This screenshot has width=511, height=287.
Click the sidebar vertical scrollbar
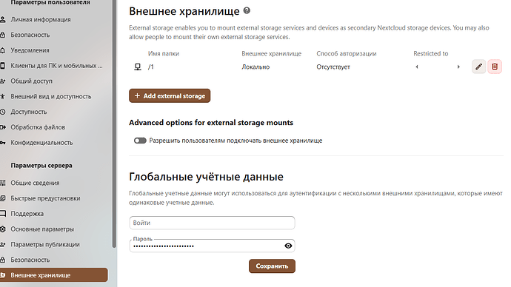point(114,124)
